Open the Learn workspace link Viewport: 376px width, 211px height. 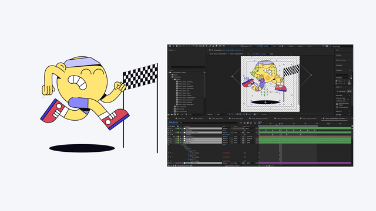(310, 46)
